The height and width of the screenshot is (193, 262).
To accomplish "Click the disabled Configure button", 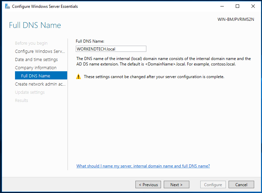I will pos(213,184).
